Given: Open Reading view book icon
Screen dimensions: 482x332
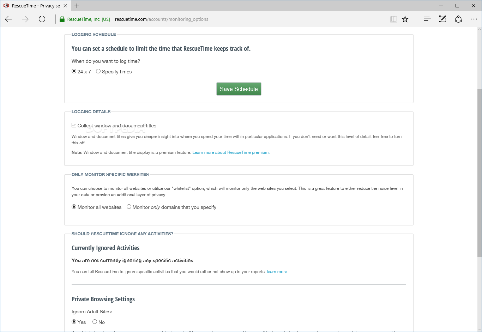Looking at the screenshot, I should pos(394,19).
